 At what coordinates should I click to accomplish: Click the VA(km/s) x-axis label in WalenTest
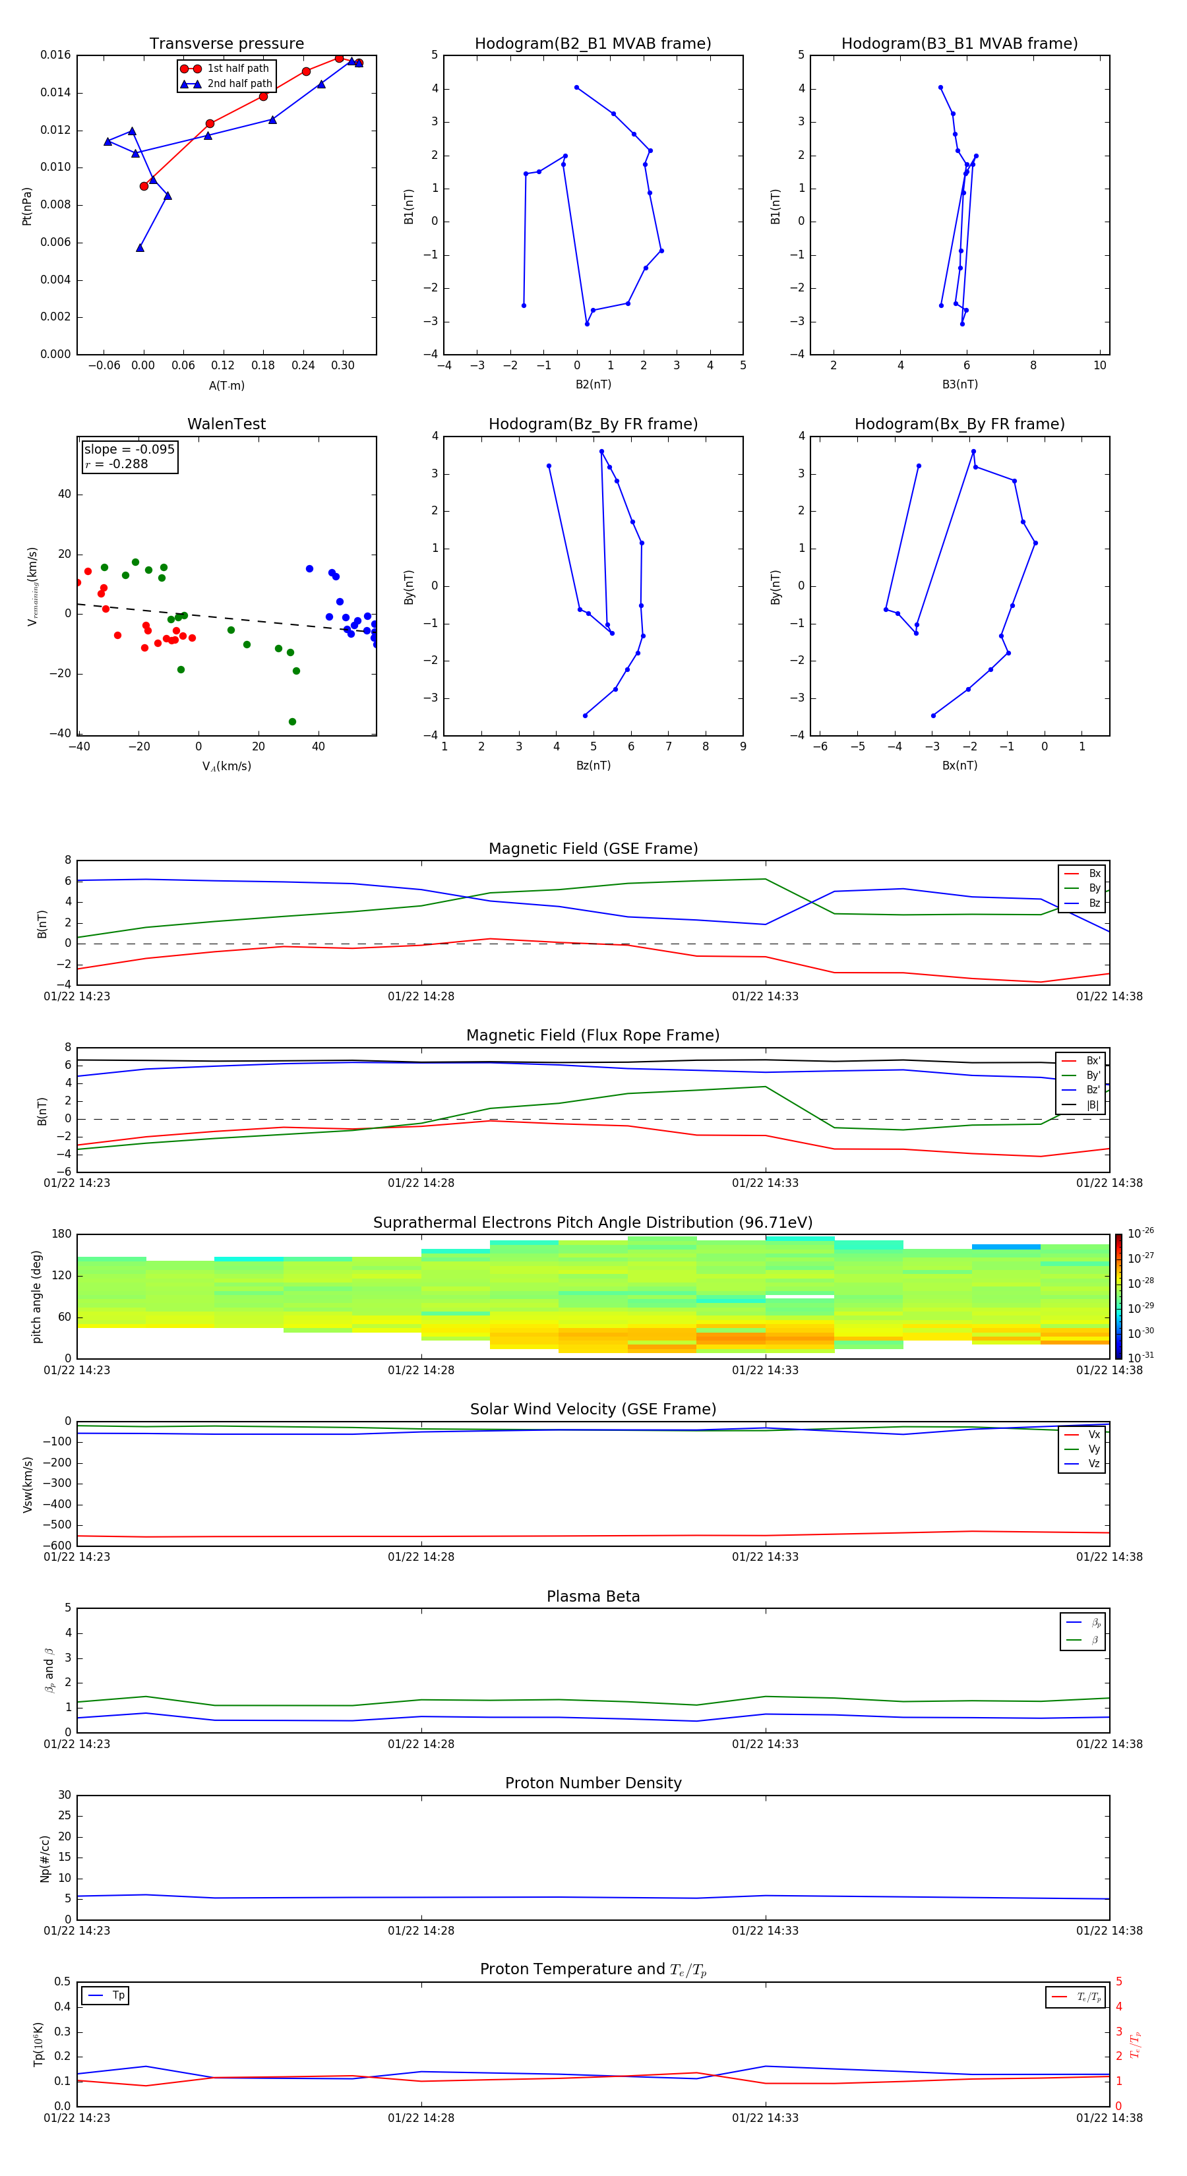tap(226, 767)
